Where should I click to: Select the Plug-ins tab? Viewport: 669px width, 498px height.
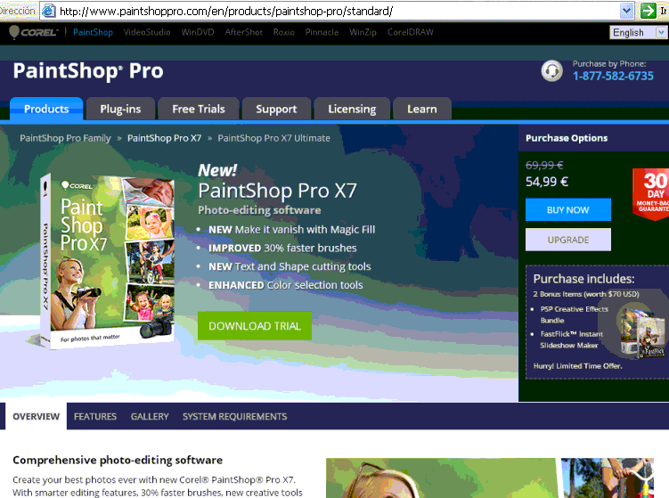click(x=120, y=109)
